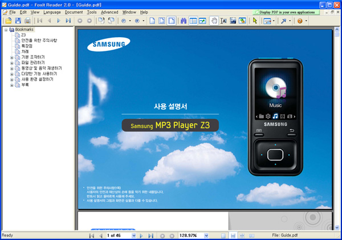Select the Text Select tool
Screen dimensions: 342x240
223,21
